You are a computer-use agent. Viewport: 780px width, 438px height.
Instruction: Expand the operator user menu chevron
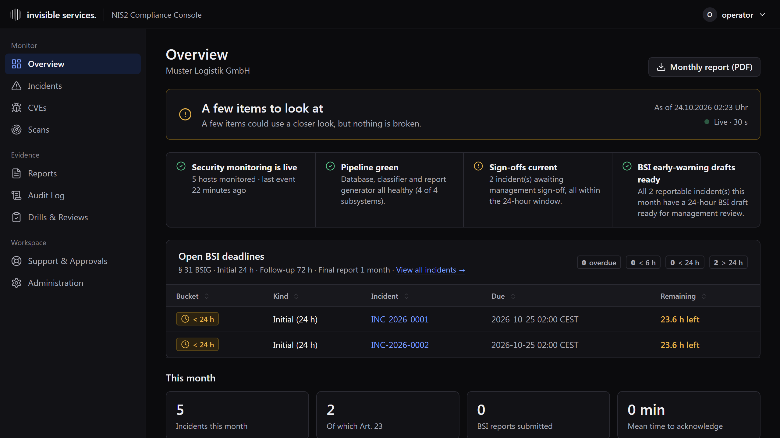pyautogui.click(x=762, y=15)
